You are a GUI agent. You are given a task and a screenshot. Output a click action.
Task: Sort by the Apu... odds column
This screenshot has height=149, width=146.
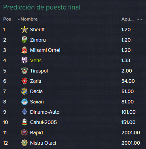tap(127, 19)
